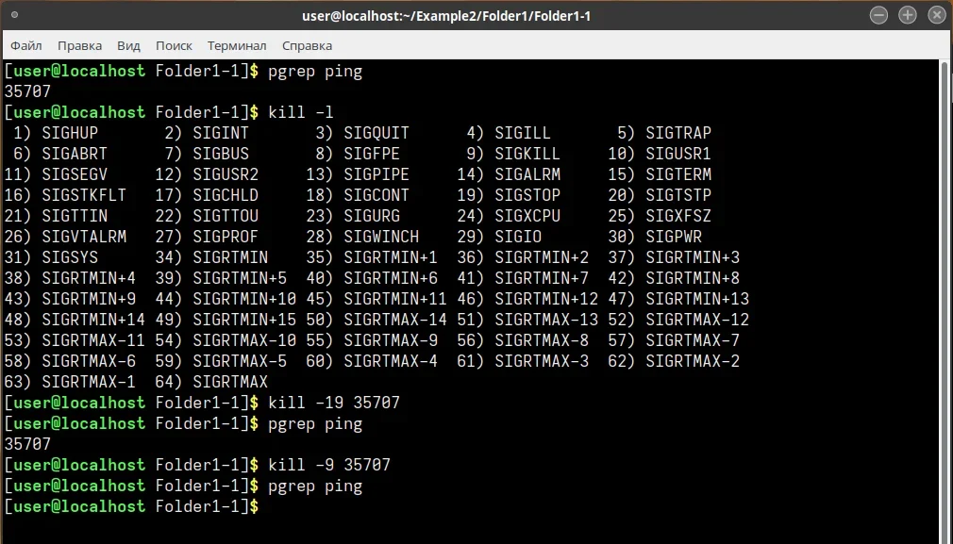Click the SIGTRAP signal name
The width and height of the screenshot is (953, 544).
(x=678, y=133)
